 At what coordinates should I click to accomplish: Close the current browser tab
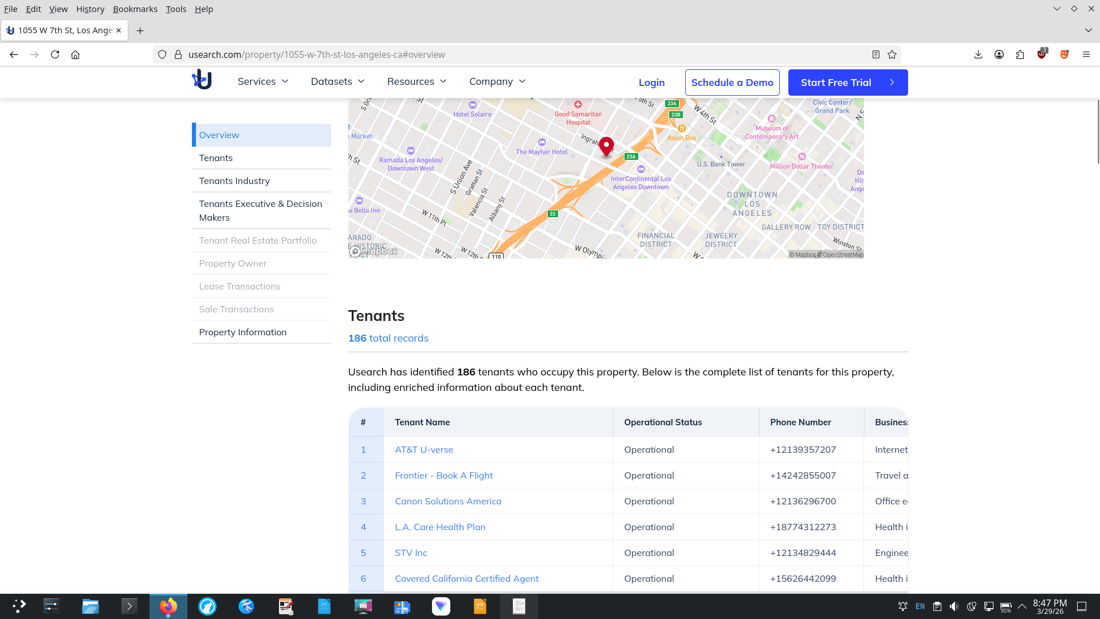coord(119,30)
